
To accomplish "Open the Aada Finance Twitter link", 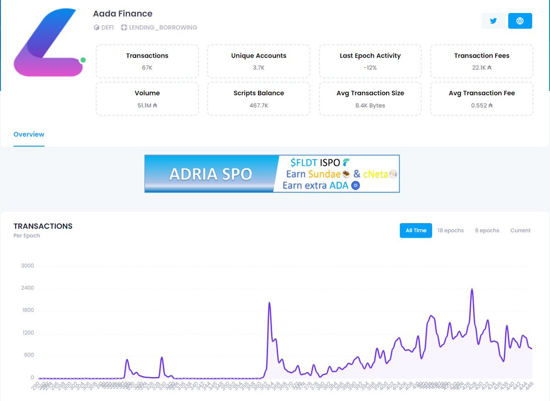I will [494, 21].
